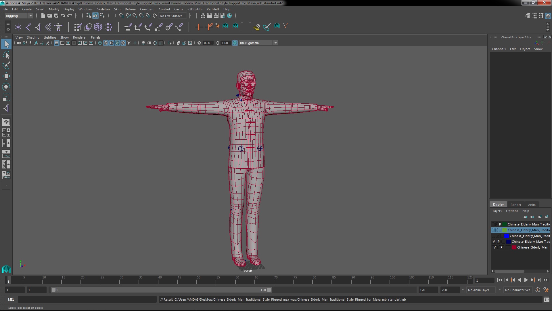This screenshot has height=311, width=552.
Task: Click the IPR render icon
Action: click(216, 16)
